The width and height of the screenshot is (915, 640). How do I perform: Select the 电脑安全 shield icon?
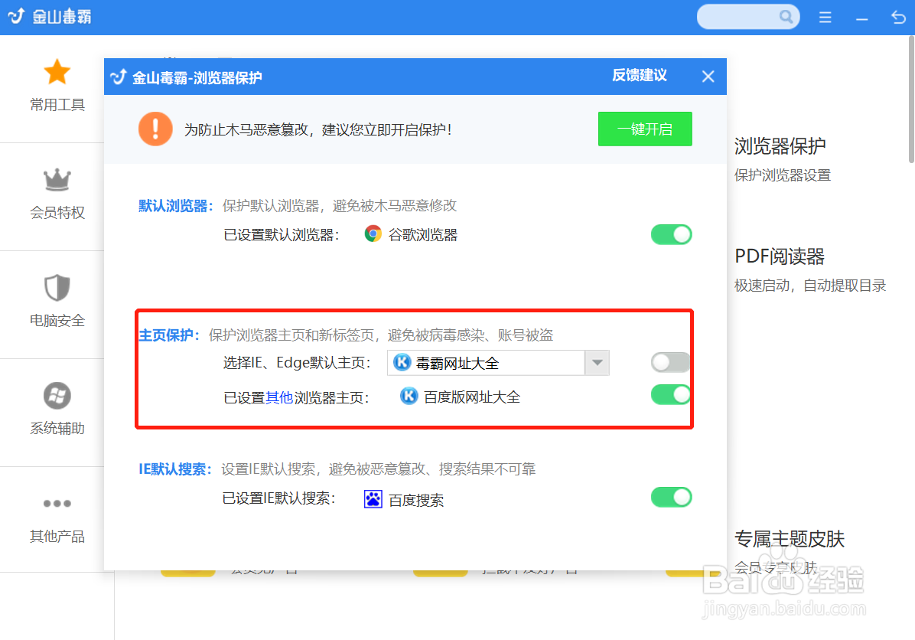coord(57,287)
